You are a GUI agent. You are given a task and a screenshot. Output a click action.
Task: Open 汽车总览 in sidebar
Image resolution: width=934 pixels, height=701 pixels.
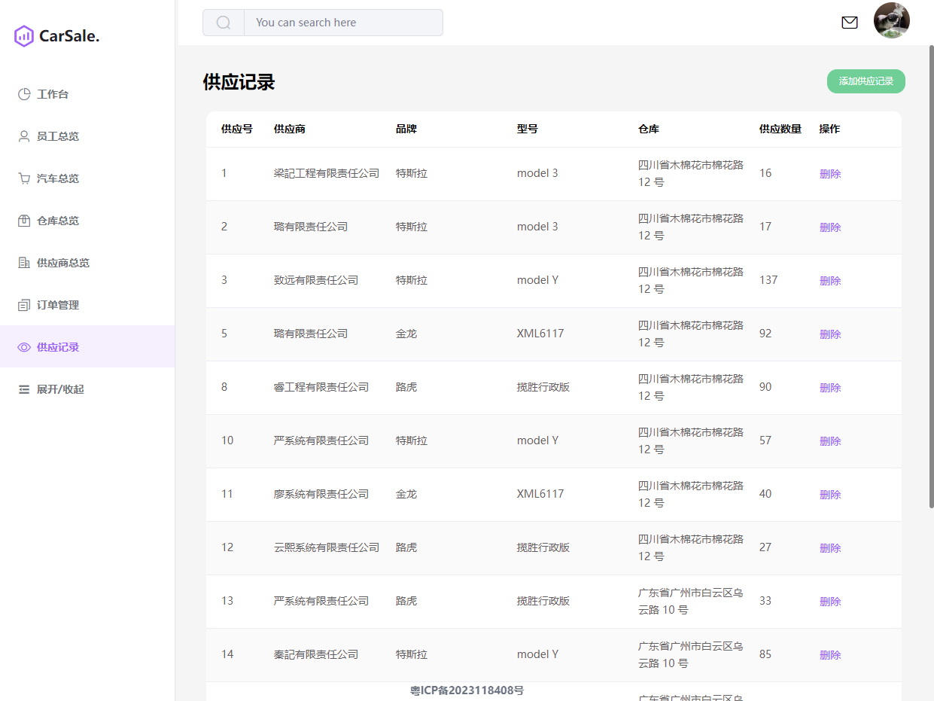87,178
